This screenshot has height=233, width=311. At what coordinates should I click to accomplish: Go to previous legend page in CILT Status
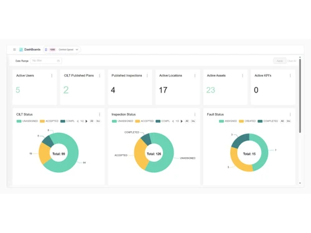tap(78, 121)
